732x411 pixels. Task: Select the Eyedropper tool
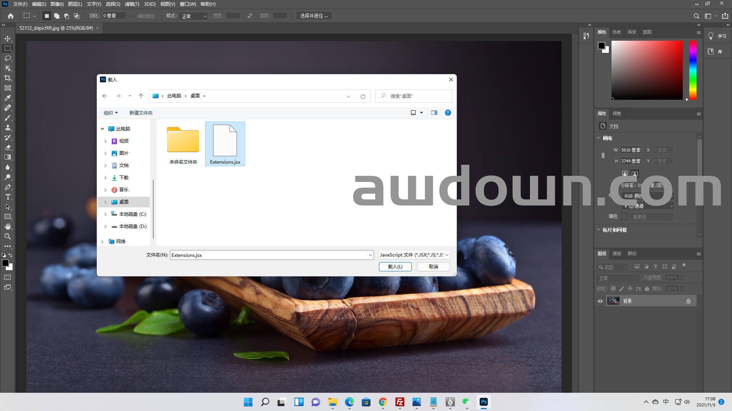click(x=8, y=98)
